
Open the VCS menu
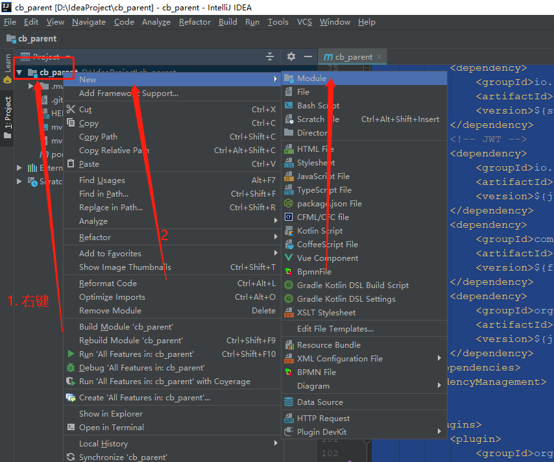click(x=304, y=22)
